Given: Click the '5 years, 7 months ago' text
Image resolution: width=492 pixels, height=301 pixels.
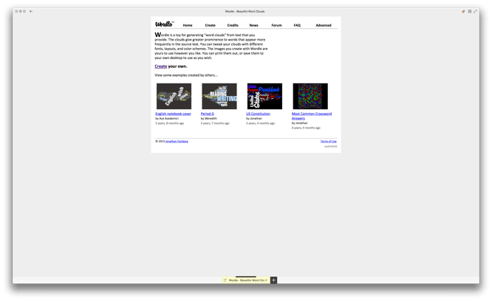Looking at the screenshot, I should [x=215, y=123].
